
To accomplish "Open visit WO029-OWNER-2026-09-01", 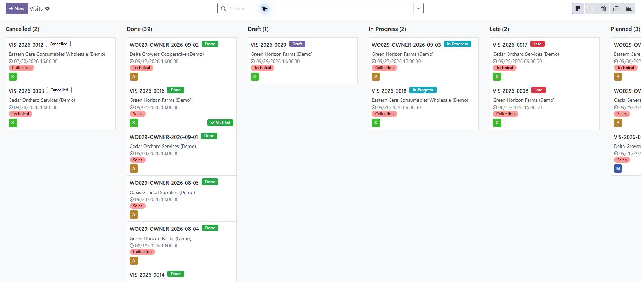I will pyautogui.click(x=164, y=137).
